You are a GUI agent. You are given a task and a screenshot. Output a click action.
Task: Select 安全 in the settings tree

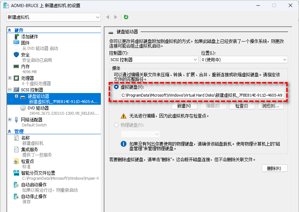25,55
